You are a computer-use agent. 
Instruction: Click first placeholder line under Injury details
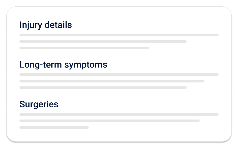119,35
